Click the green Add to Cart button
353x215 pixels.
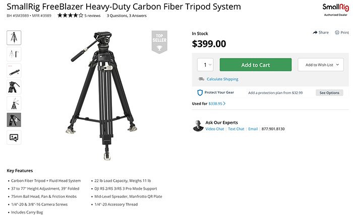(x=256, y=65)
